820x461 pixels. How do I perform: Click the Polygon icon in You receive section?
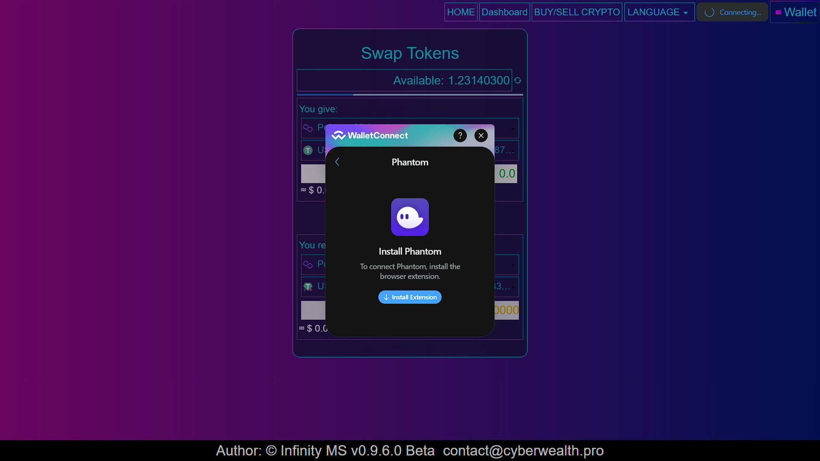pos(308,264)
